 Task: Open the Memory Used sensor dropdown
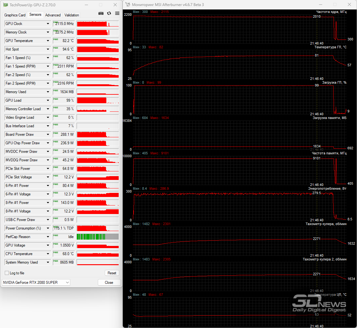click(48, 92)
